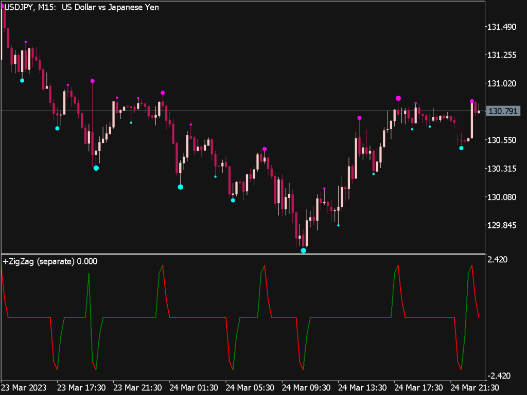
Task: Select the magenta dot atop the tall 23 Mar wick
Action: pos(93,81)
